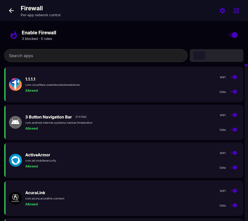Click the 3 Button Navigation Bar Android icon
Image resolution: width=248 pixels, height=221 pixels.
click(15, 122)
